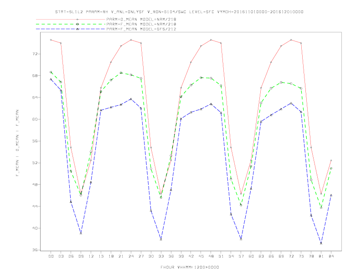Image resolution: width=361 pixels, height=279 pixels.
Task: Select legend label PARM=O_MEAN MODEL=NAM/218
Action: tap(141, 19)
